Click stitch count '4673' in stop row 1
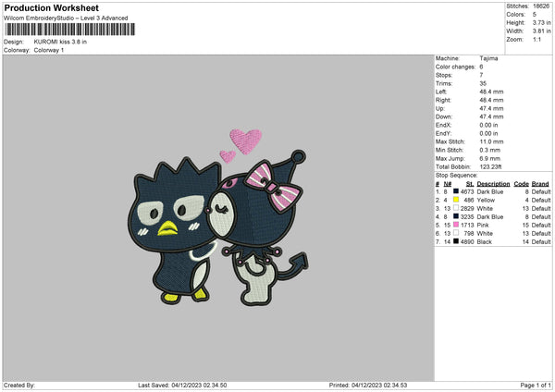This screenshot has width=555, height=392. point(467,191)
